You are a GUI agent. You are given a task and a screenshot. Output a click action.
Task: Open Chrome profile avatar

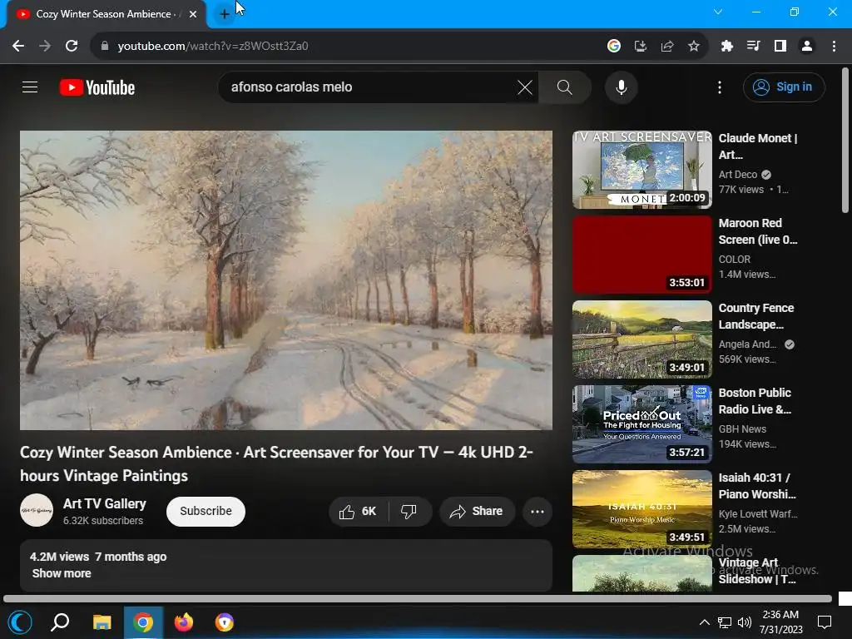pos(807,46)
